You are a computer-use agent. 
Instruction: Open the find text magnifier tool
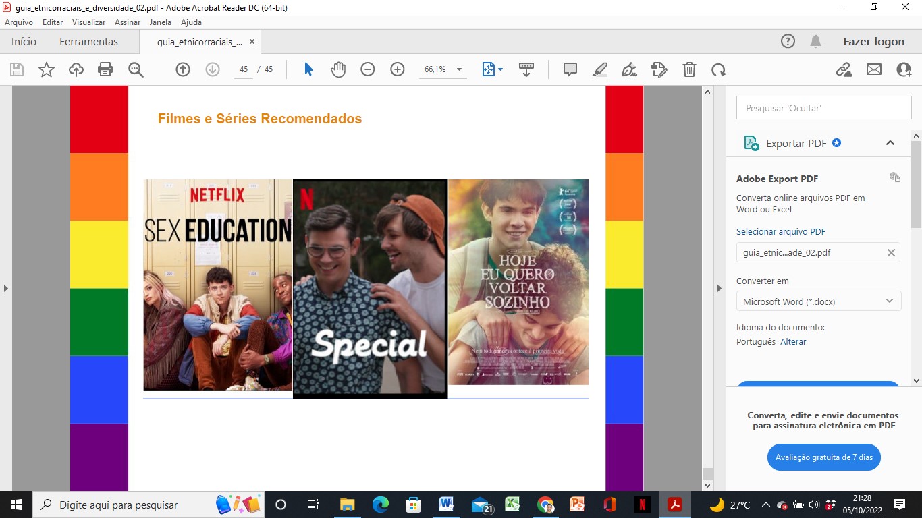[136, 69]
